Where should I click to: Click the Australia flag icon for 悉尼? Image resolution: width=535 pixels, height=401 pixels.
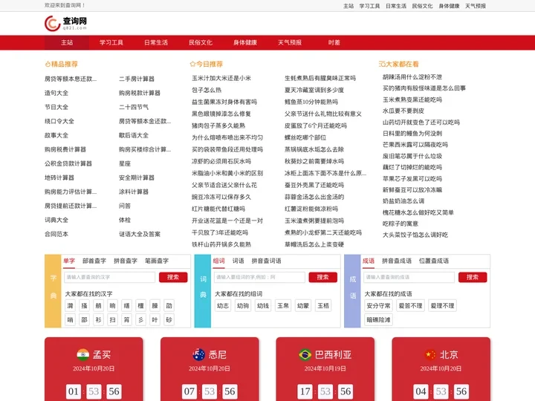point(198,355)
